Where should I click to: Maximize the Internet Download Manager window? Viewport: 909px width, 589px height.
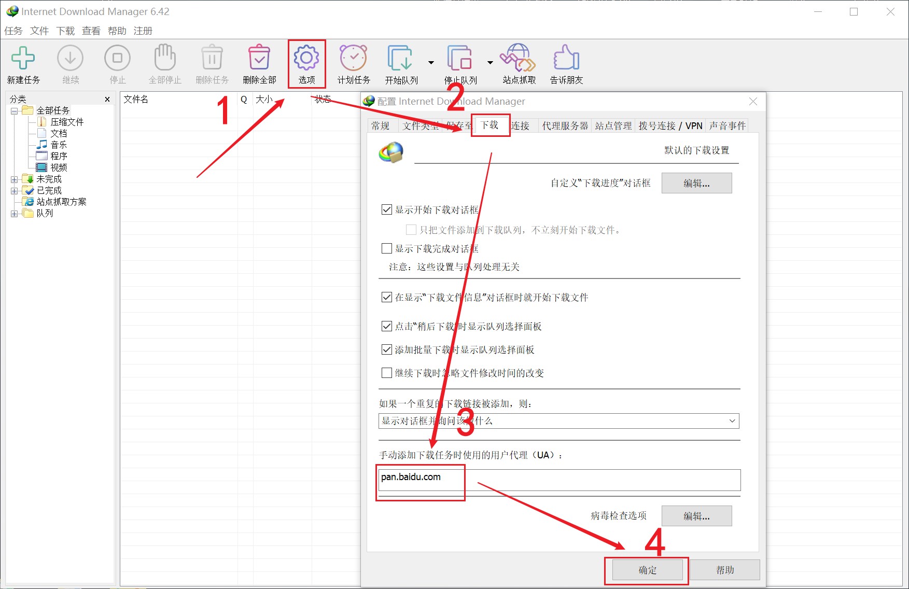click(854, 11)
